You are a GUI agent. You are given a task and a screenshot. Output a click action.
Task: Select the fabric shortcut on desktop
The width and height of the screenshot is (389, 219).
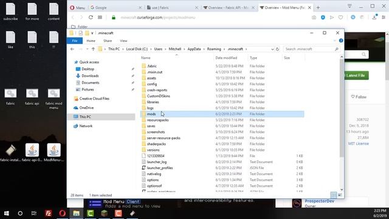point(10,97)
